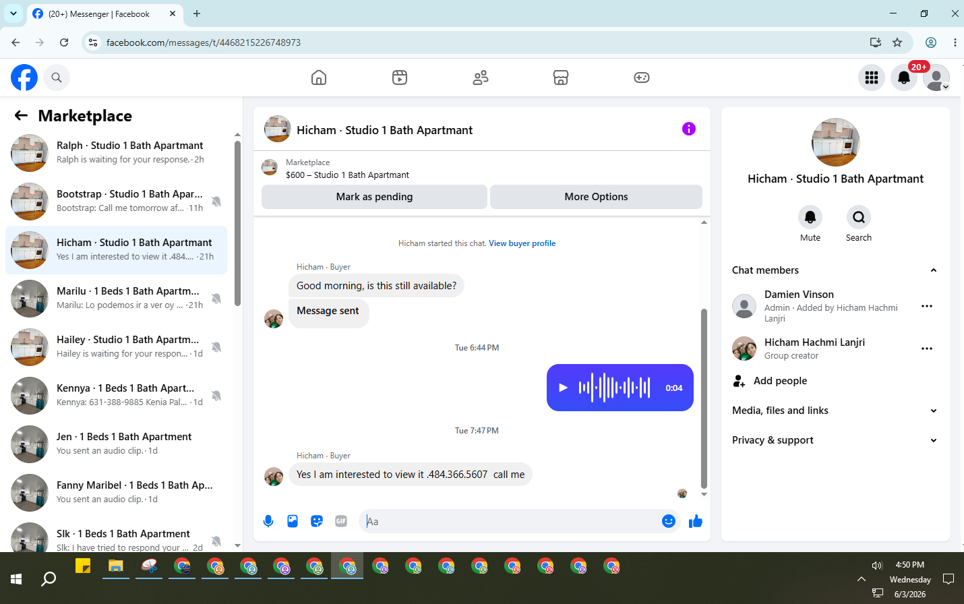
Task: Focus the message text box
Action: pos(511,521)
